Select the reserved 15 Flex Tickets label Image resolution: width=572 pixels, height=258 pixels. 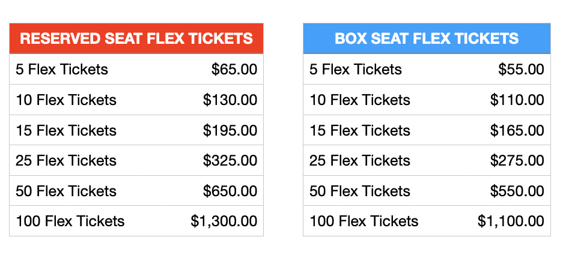(x=66, y=130)
